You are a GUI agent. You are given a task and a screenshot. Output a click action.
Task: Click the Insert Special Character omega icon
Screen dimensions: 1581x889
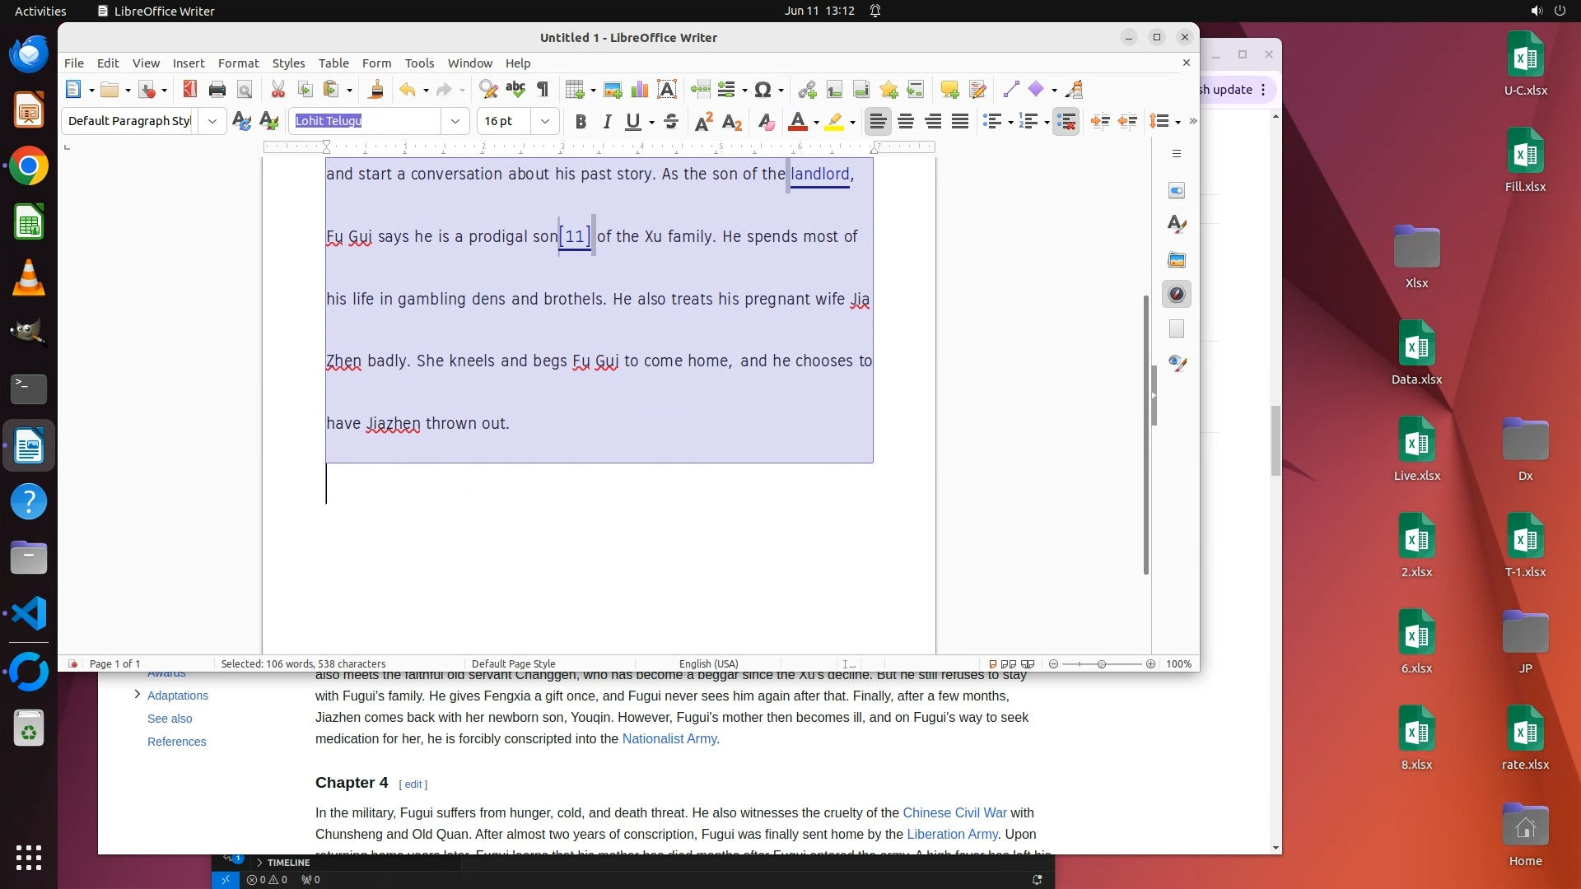(763, 90)
